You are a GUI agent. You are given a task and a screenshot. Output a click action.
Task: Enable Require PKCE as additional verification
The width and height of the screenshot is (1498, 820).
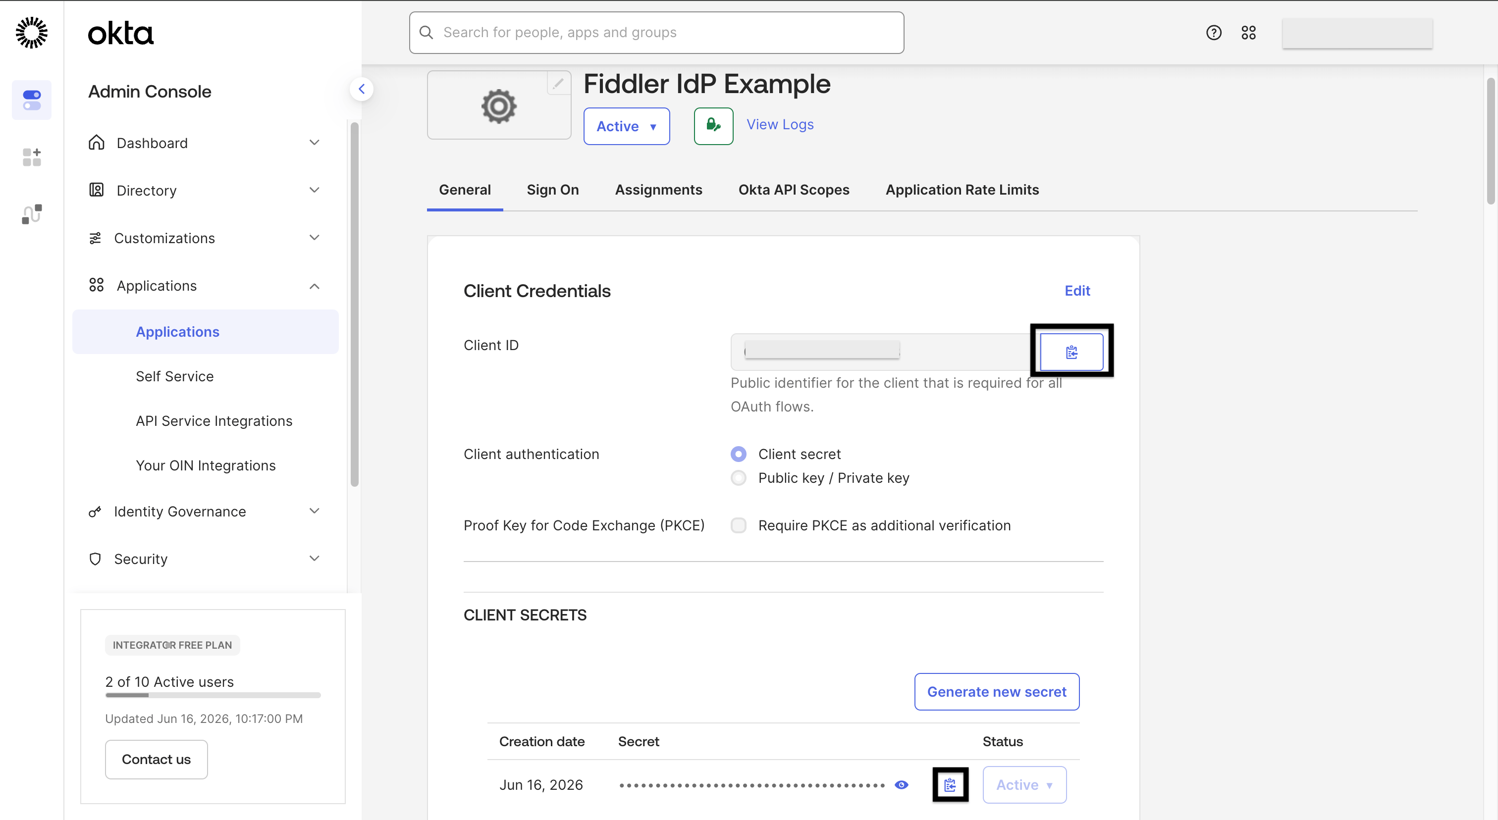tap(739, 525)
